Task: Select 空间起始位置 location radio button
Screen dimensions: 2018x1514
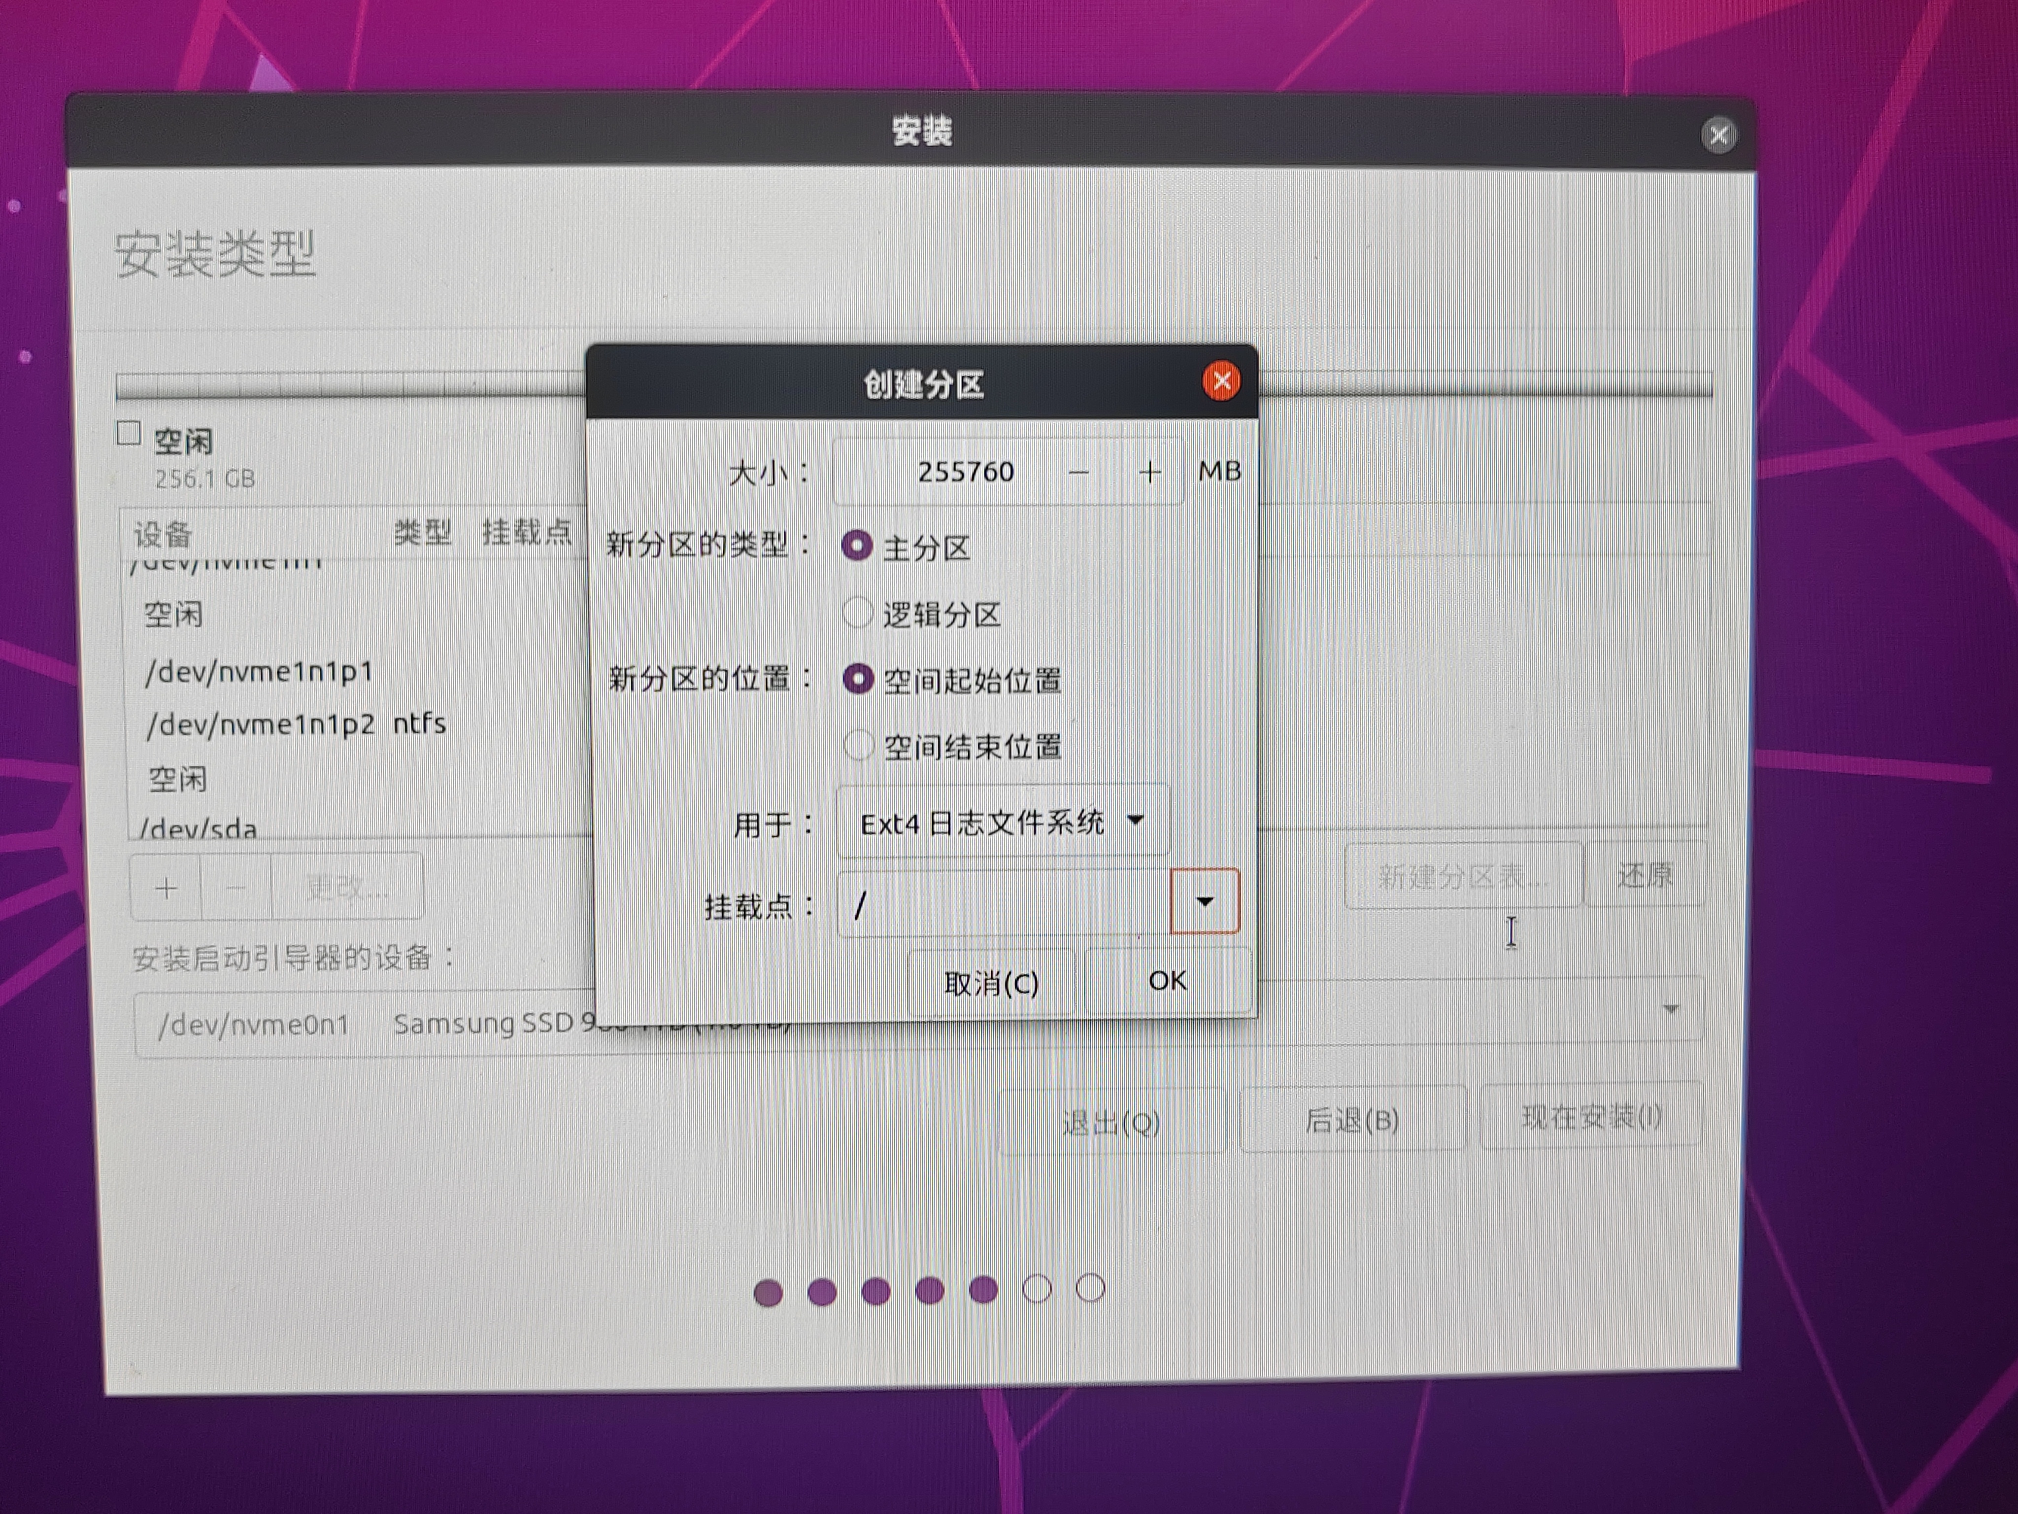Action: point(858,679)
